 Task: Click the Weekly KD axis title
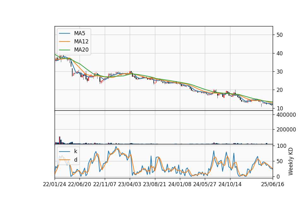(x=291, y=161)
